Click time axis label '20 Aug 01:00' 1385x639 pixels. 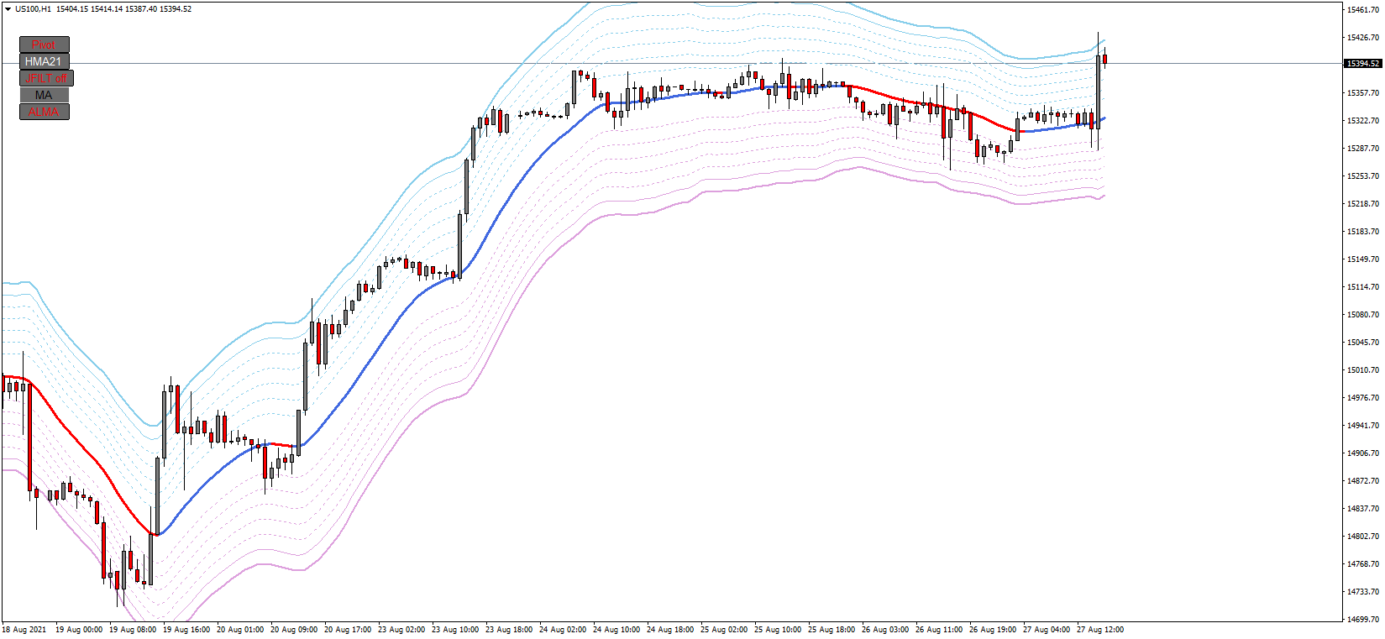(x=240, y=630)
